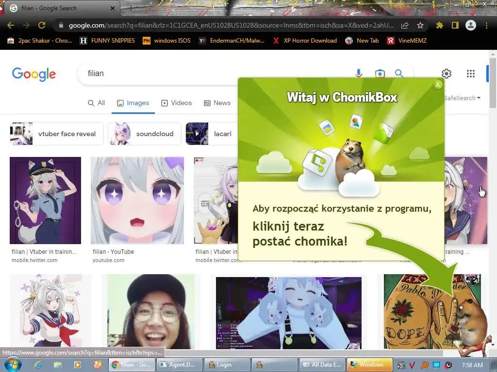Open the FUNNY SNIPPIES bookmark

pyautogui.click(x=107, y=41)
